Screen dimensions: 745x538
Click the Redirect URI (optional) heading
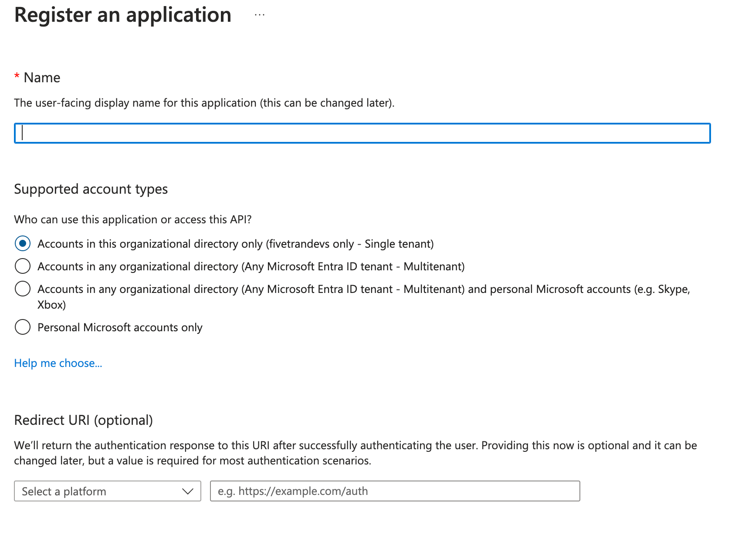tap(84, 420)
